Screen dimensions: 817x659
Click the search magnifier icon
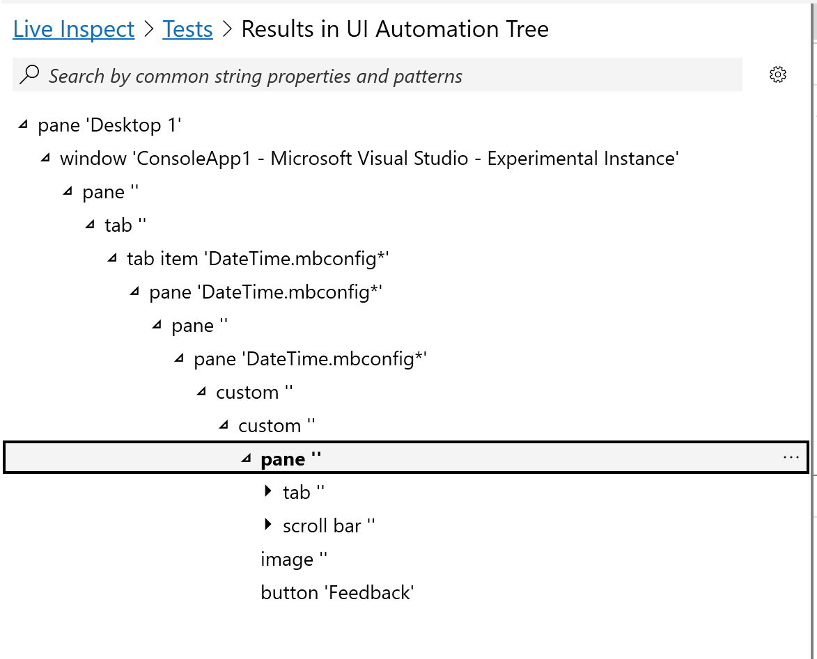click(27, 74)
